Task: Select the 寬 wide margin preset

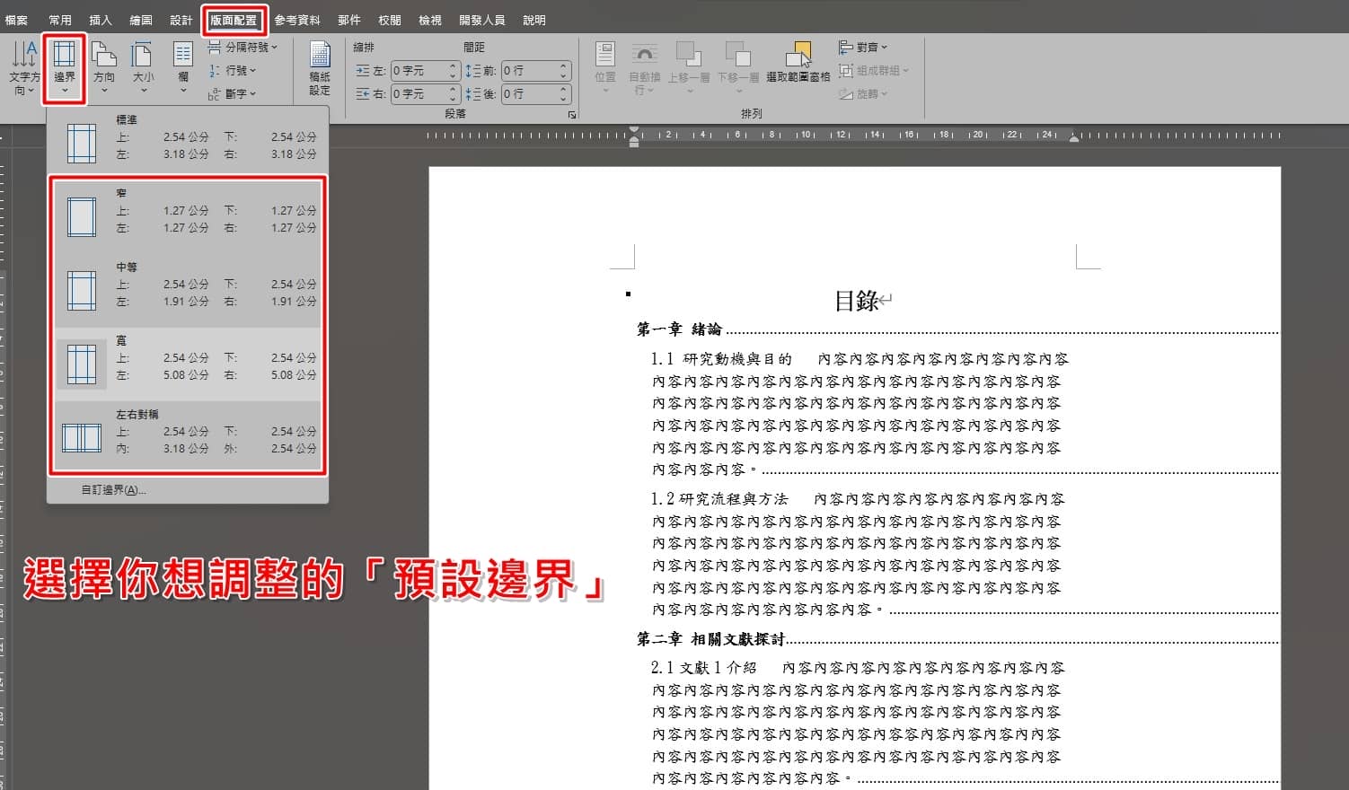Action: coord(188,364)
